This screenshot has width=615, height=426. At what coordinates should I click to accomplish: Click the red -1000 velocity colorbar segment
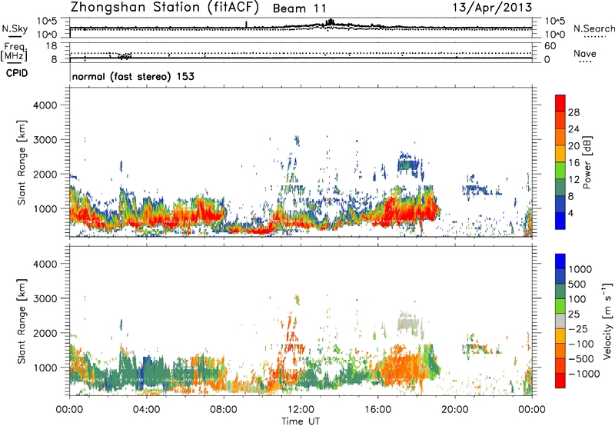pyautogui.click(x=560, y=381)
